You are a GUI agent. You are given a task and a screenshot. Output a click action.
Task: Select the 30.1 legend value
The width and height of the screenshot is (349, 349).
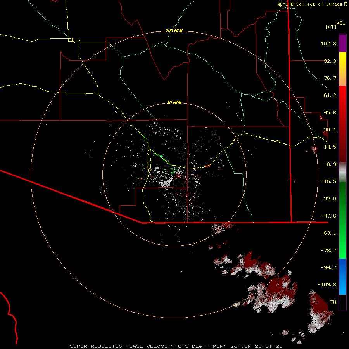[x=330, y=130]
